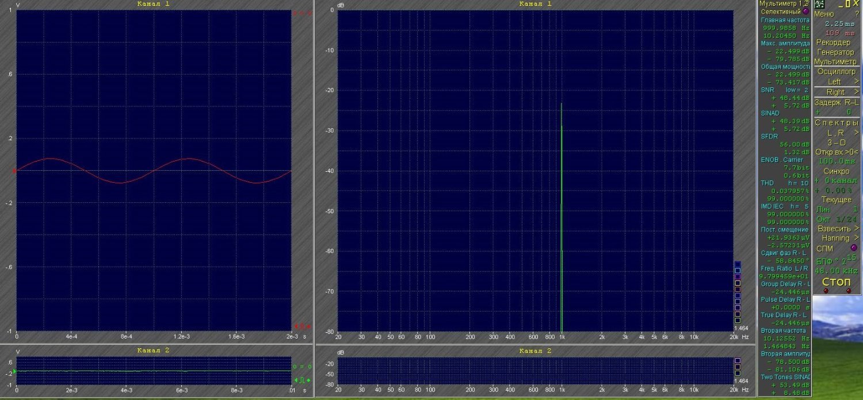Click the application icon in the control panel header
863x400 pixels.
coord(819,3)
